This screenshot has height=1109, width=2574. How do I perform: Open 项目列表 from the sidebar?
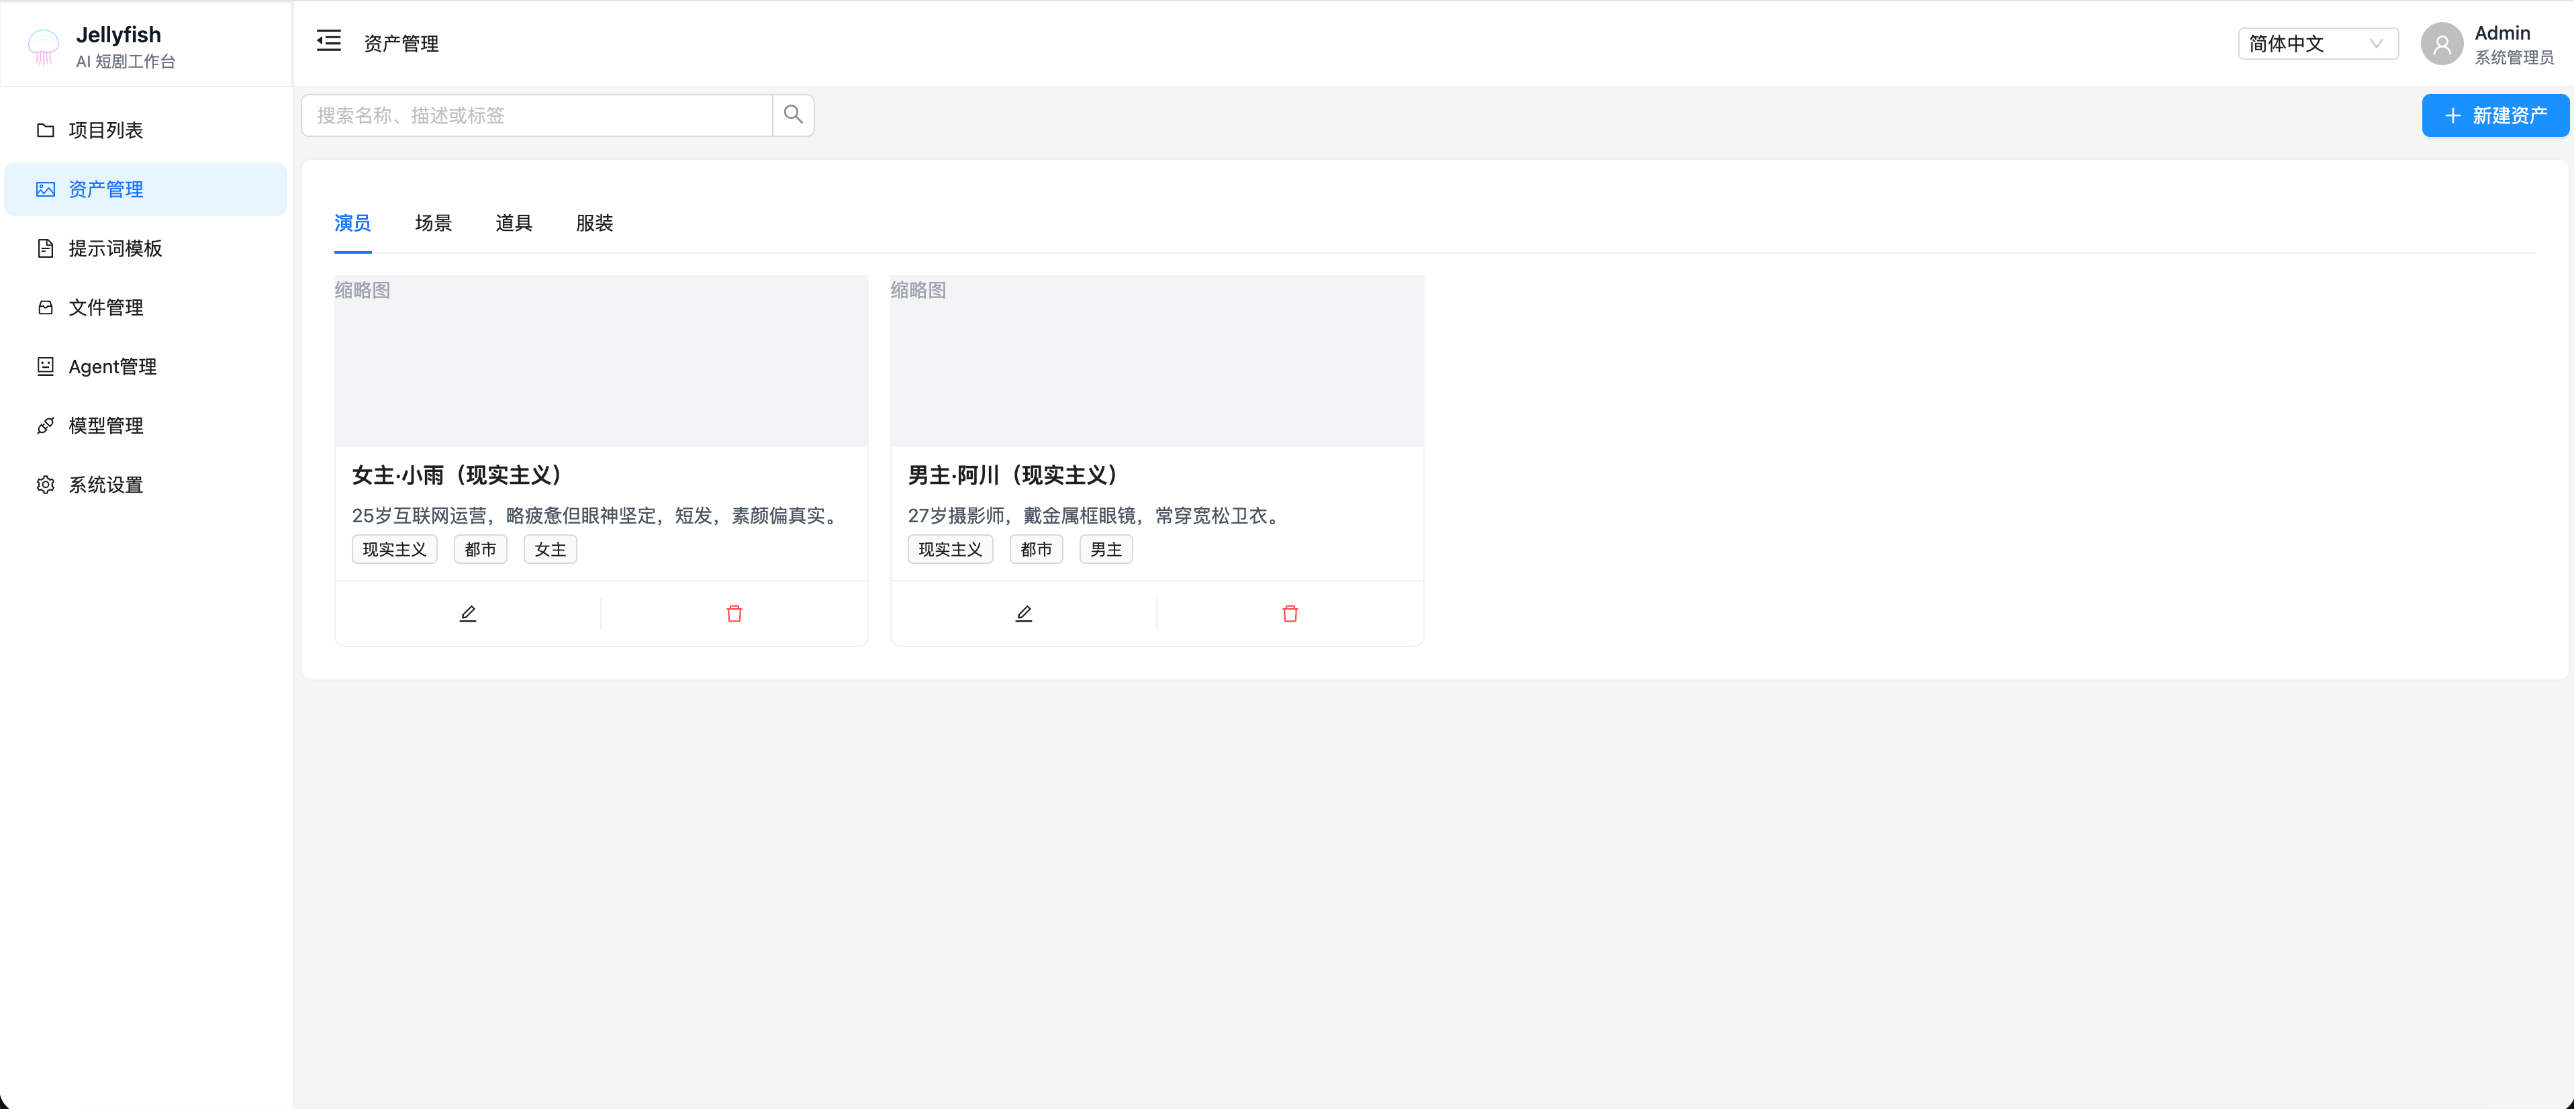tap(105, 130)
